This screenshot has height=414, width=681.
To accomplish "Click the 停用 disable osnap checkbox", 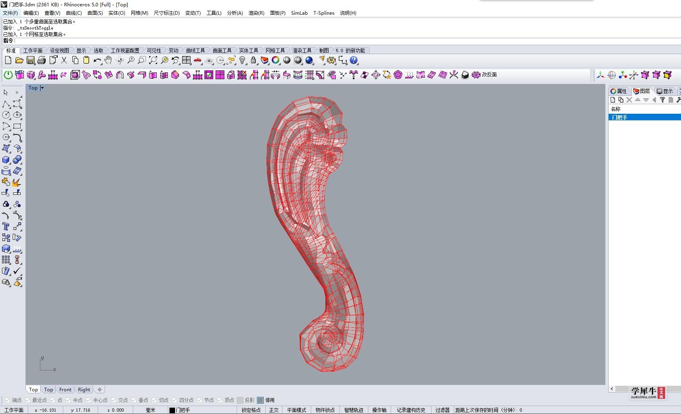I will 260,400.
